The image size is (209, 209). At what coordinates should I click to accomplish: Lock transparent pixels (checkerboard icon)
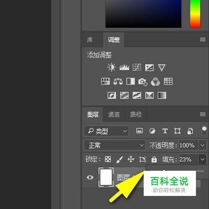(108, 159)
